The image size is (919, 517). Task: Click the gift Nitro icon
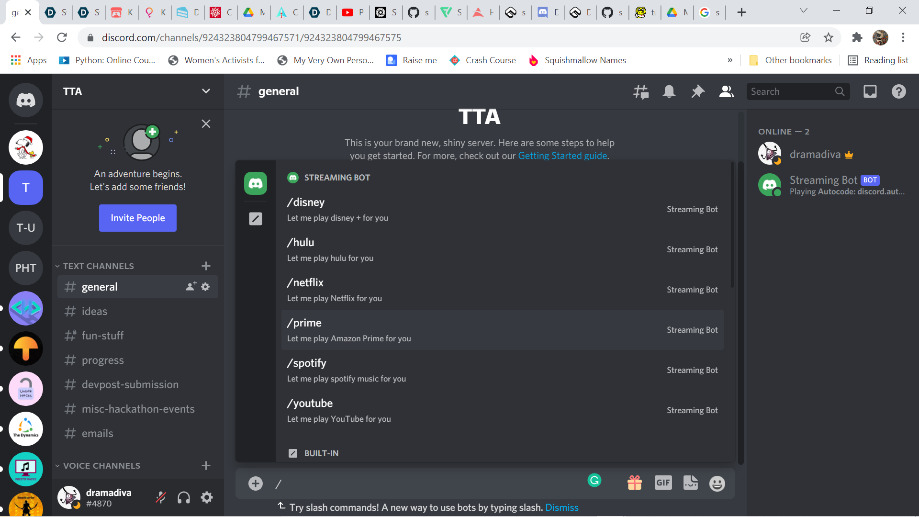pyautogui.click(x=634, y=483)
